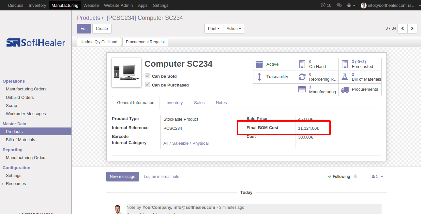Switch to the General Information tab

[x=136, y=102]
